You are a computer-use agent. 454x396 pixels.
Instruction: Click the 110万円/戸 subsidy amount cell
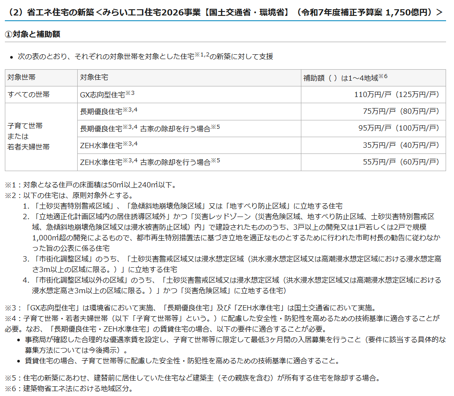point(396,95)
